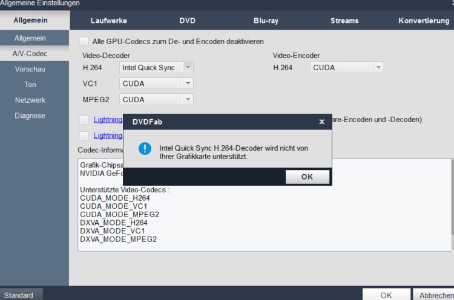This screenshot has width=454, height=300.
Task: Open the MPEG2 decoder dropdown
Action: 156,99
